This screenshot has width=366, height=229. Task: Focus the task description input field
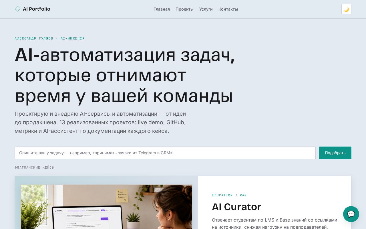pos(165,153)
